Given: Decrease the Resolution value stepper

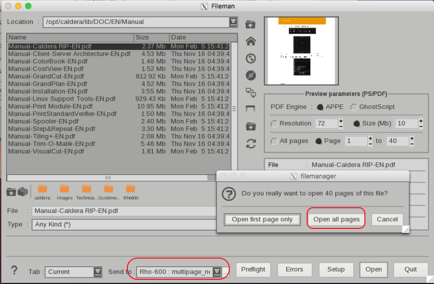Looking at the screenshot, I should [x=341, y=126].
